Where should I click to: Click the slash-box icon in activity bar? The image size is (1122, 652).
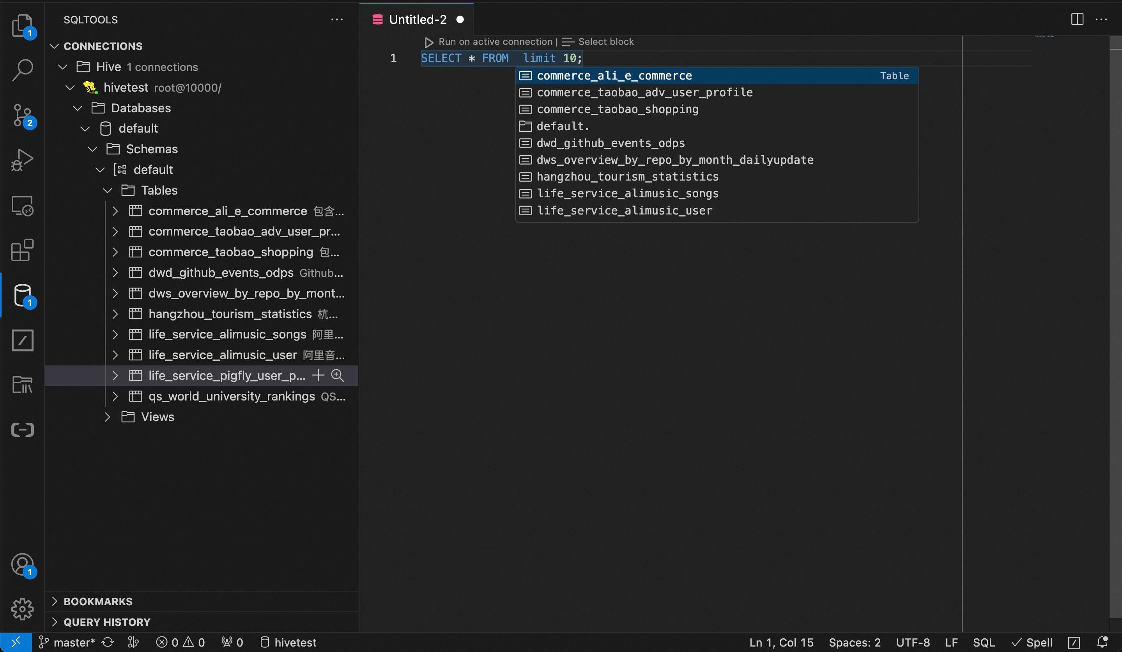tap(22, 340)
